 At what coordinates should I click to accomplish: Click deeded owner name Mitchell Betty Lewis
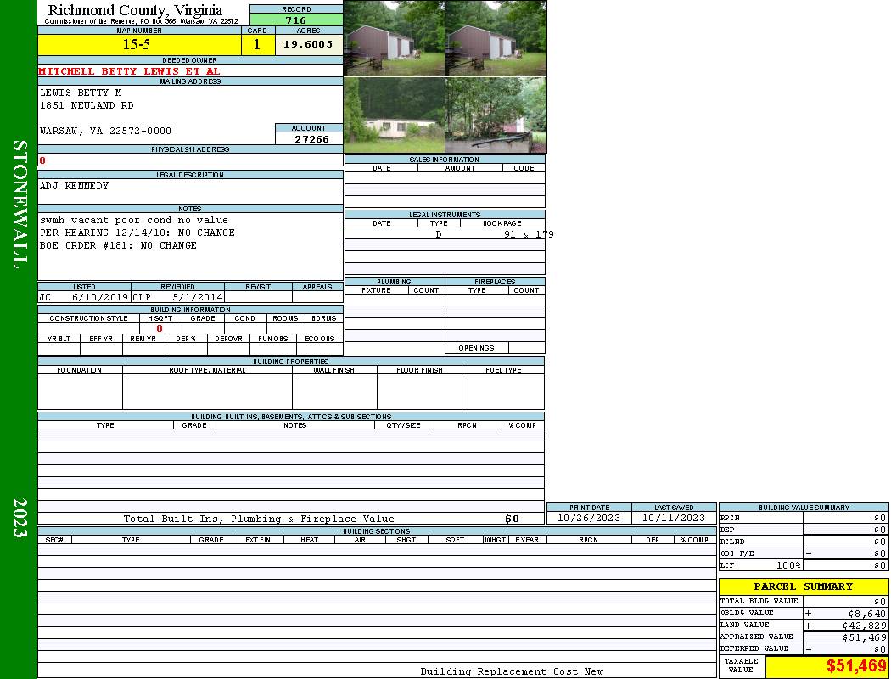129,71
